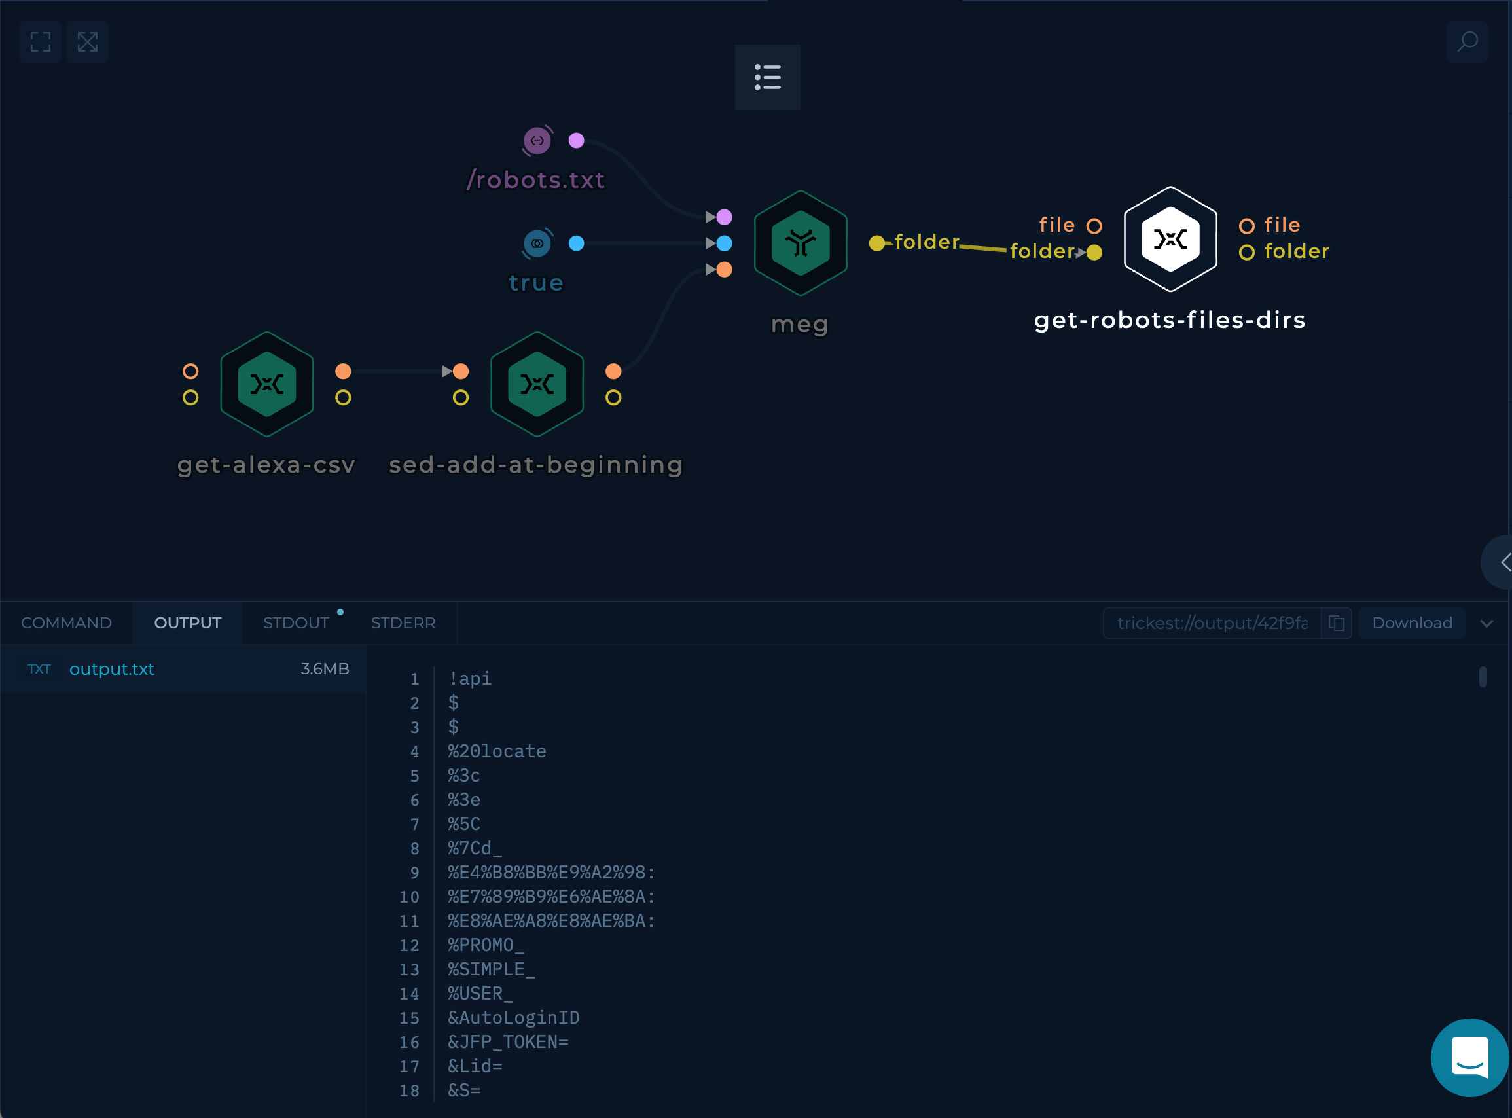Switch to the OUTPUT tab
The height and width of the screenshot is (1118, 1512).
click(187, 622)
